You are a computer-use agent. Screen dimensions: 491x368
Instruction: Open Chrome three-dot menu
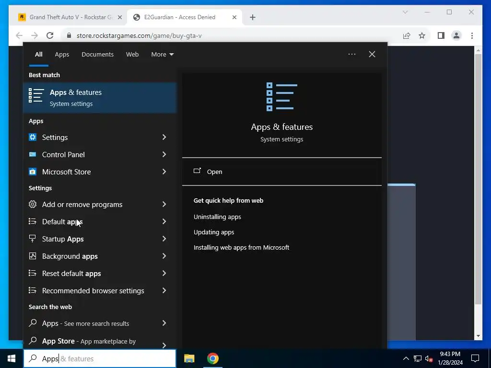click(x=472, y=35)
